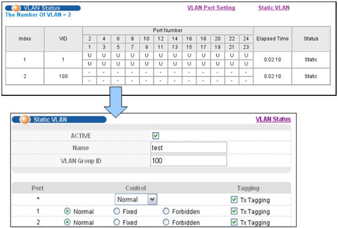Go to the VLAN Status link
338x228 pixels.
273,119
